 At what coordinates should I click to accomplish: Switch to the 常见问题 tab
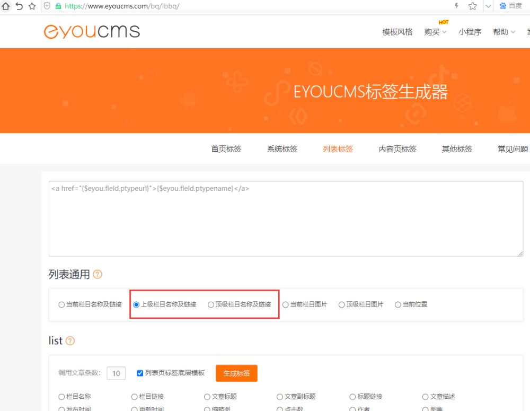[x=513, y=149]
